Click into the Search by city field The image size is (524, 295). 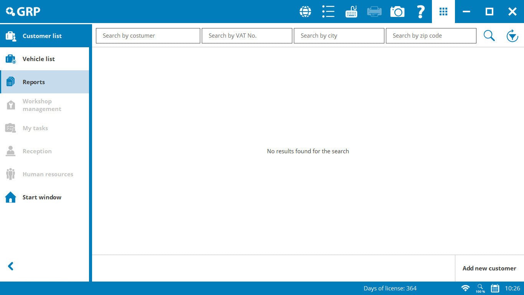[x=339, y=36]
